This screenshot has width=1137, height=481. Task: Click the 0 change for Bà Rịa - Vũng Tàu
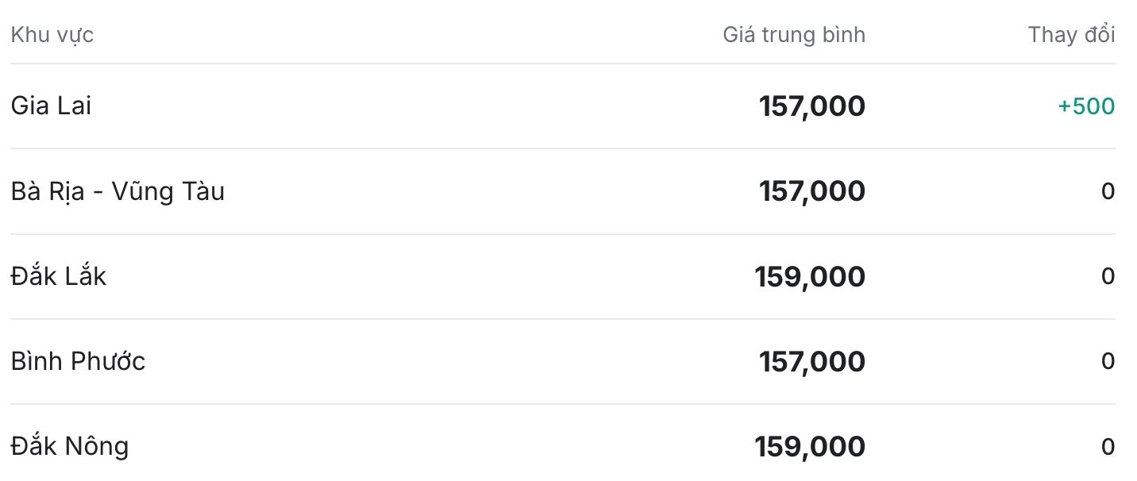1108,191
